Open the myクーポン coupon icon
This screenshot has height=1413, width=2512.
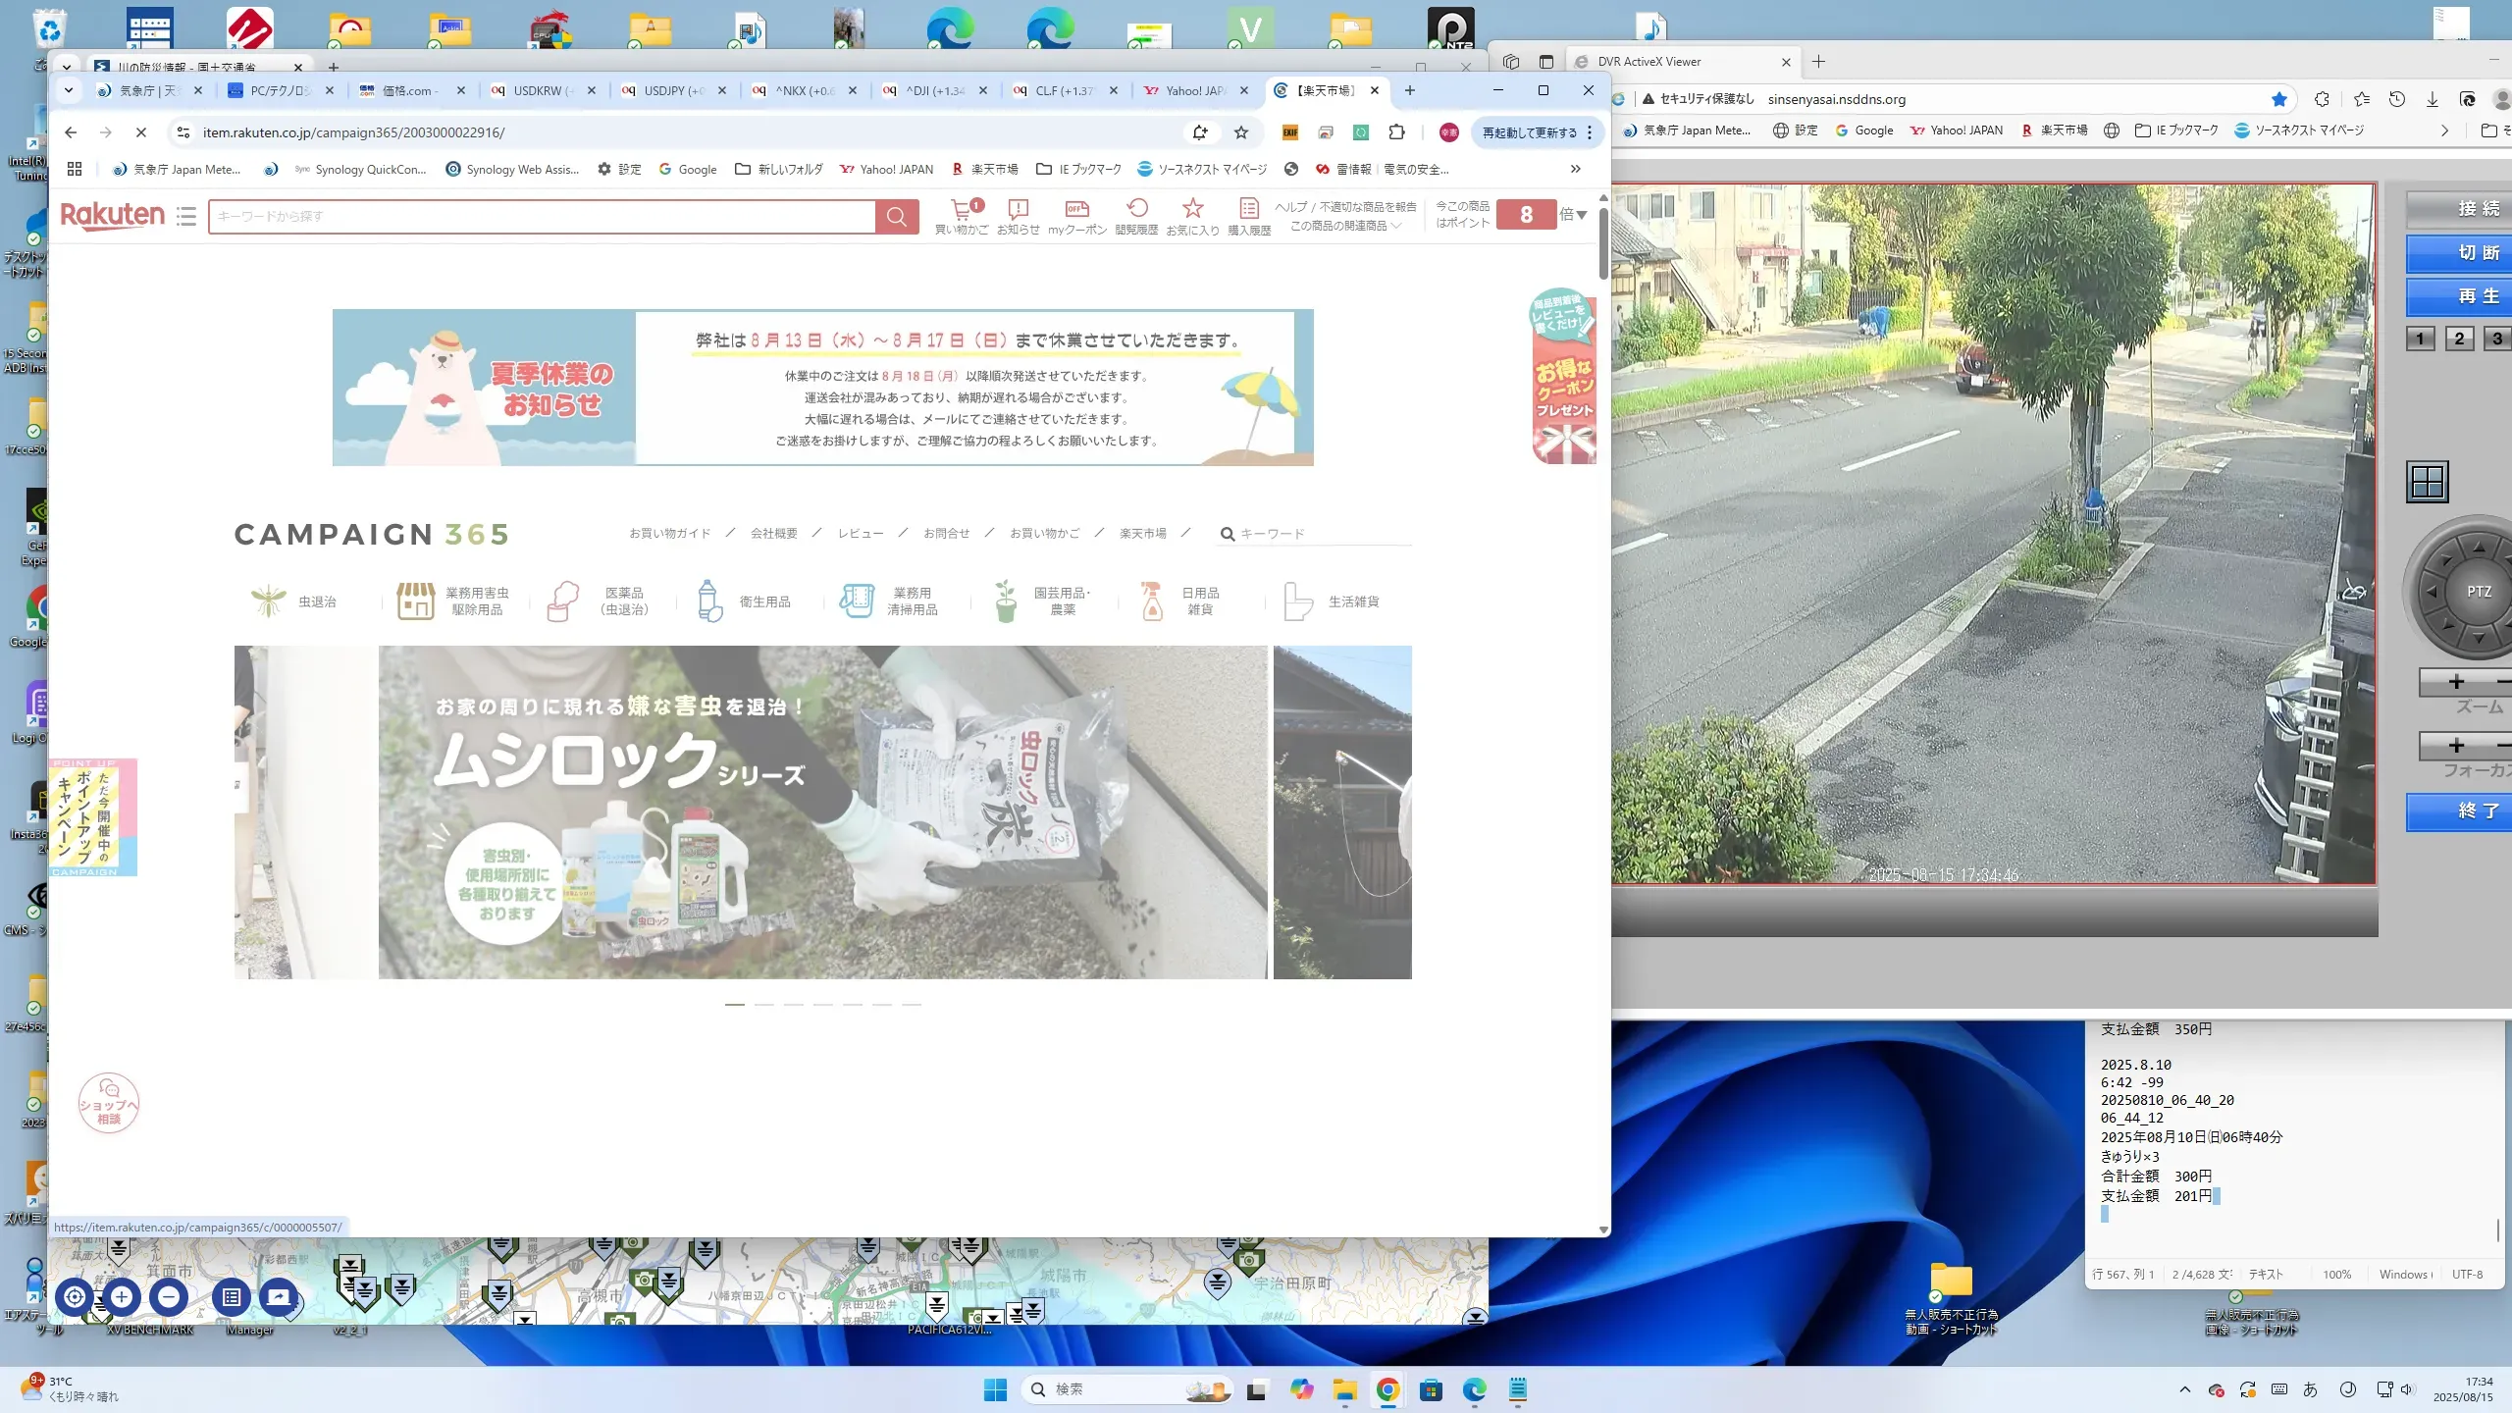tap(1076, 210)
